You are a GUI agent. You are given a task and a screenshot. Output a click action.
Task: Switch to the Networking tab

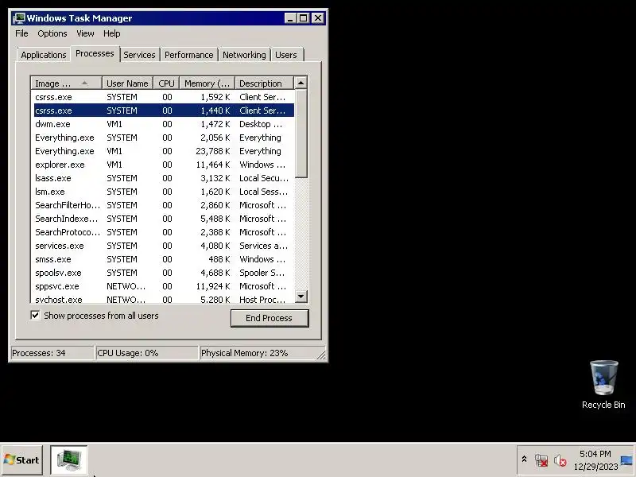(x=244, y=55)
